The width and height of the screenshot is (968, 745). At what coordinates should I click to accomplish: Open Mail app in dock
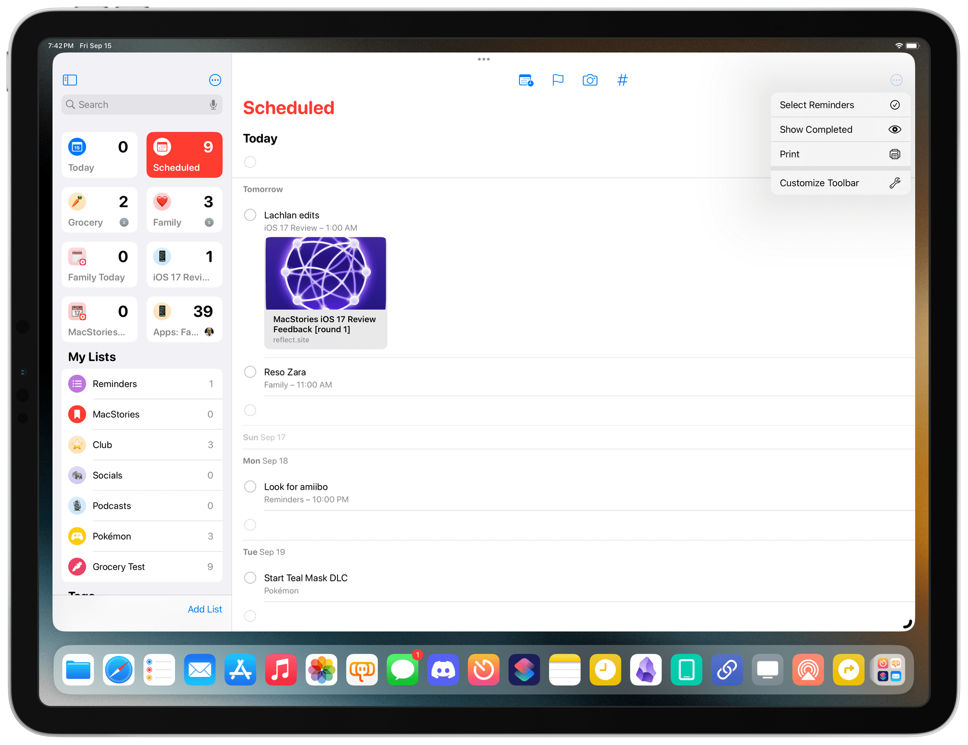point(200,669)
